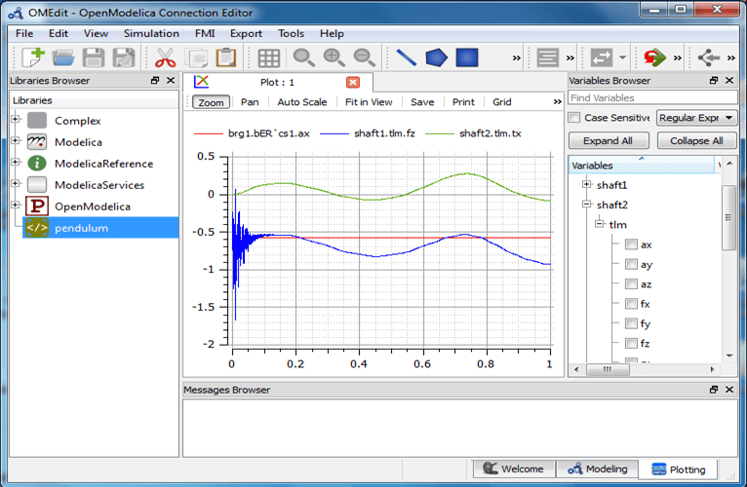This screenshot has width=747, height=487.
Task: Collapse the shaft2 variable node
Action: click(x=586, y=205)
